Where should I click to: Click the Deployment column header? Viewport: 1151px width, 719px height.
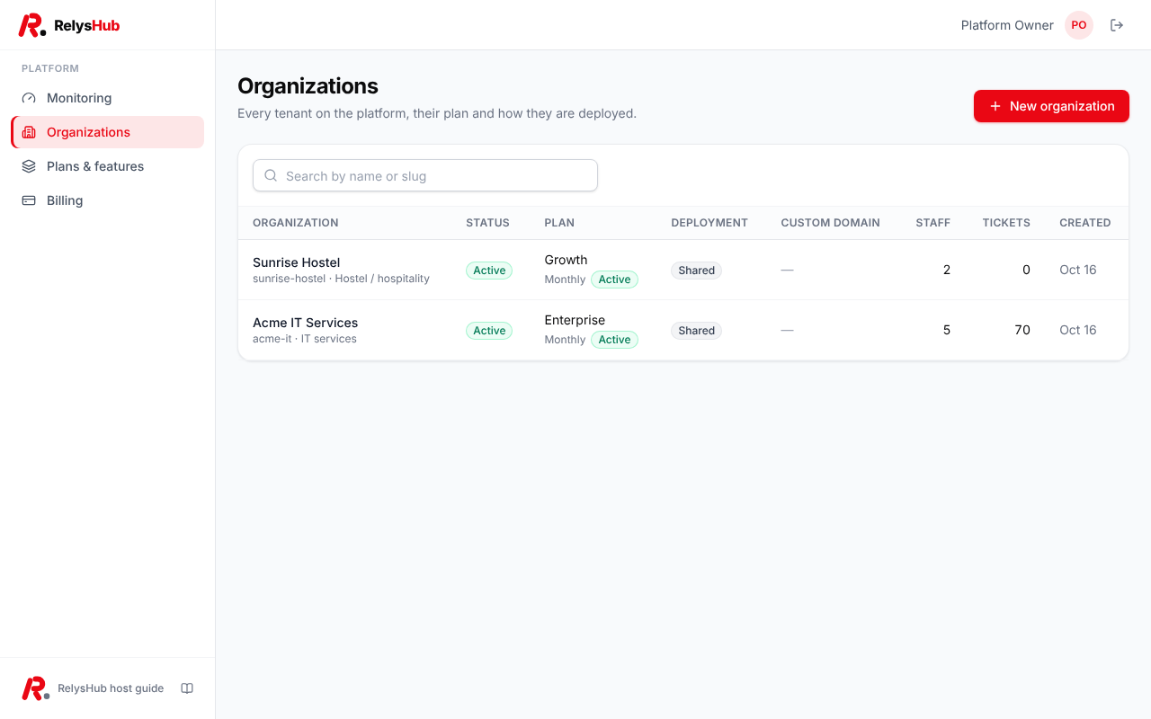pos(709,223)
